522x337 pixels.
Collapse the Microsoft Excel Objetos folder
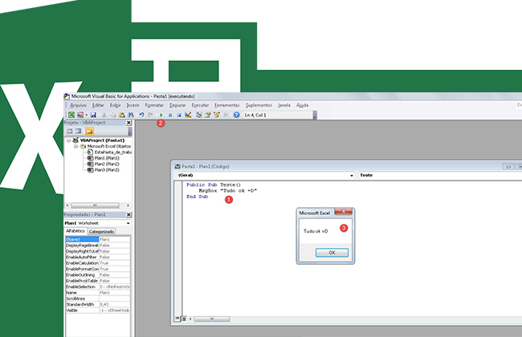76,146
